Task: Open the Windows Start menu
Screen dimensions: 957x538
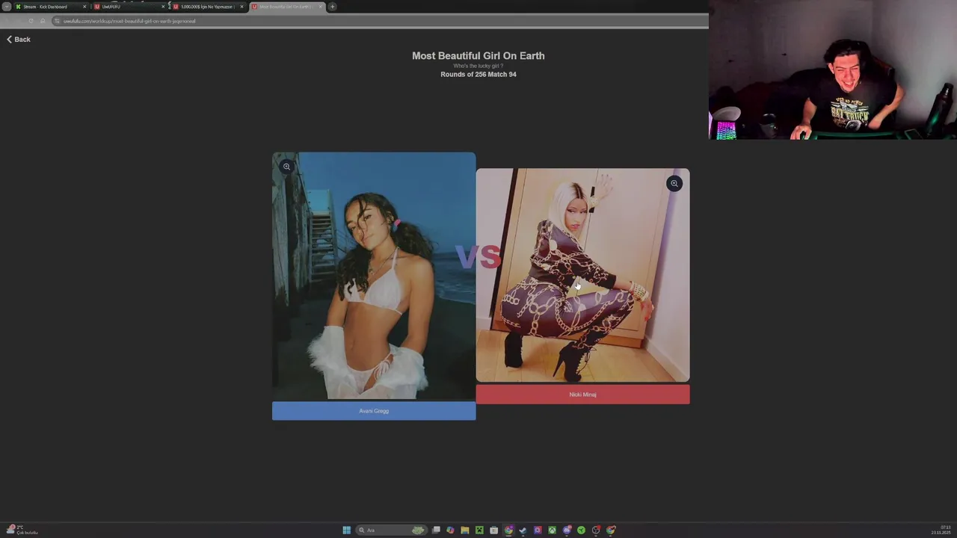Action: (347, 531)
